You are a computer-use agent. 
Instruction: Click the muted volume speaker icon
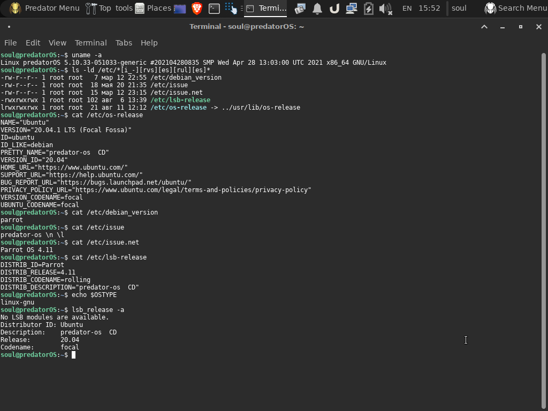(385, 9)
